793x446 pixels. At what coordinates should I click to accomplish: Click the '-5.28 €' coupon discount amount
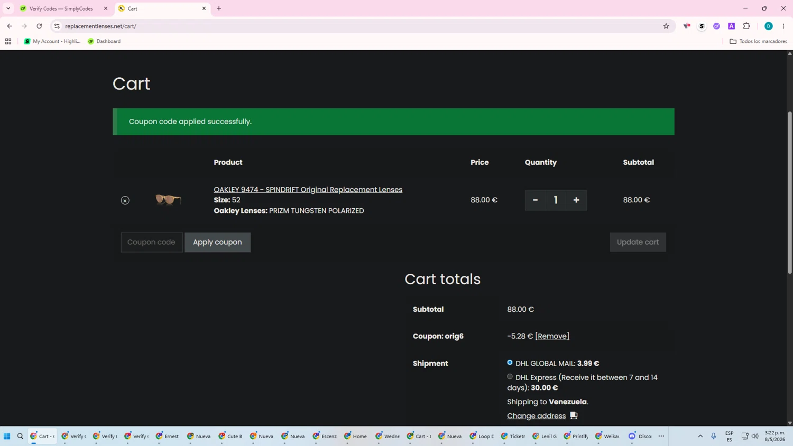pyautogui.click(x=520, y=336)
